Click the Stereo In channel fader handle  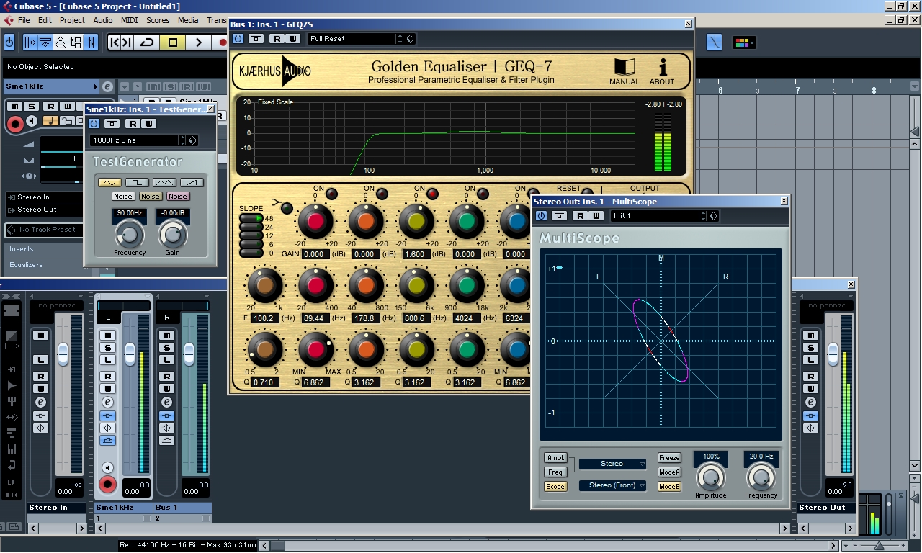click(x=63, y=354)
